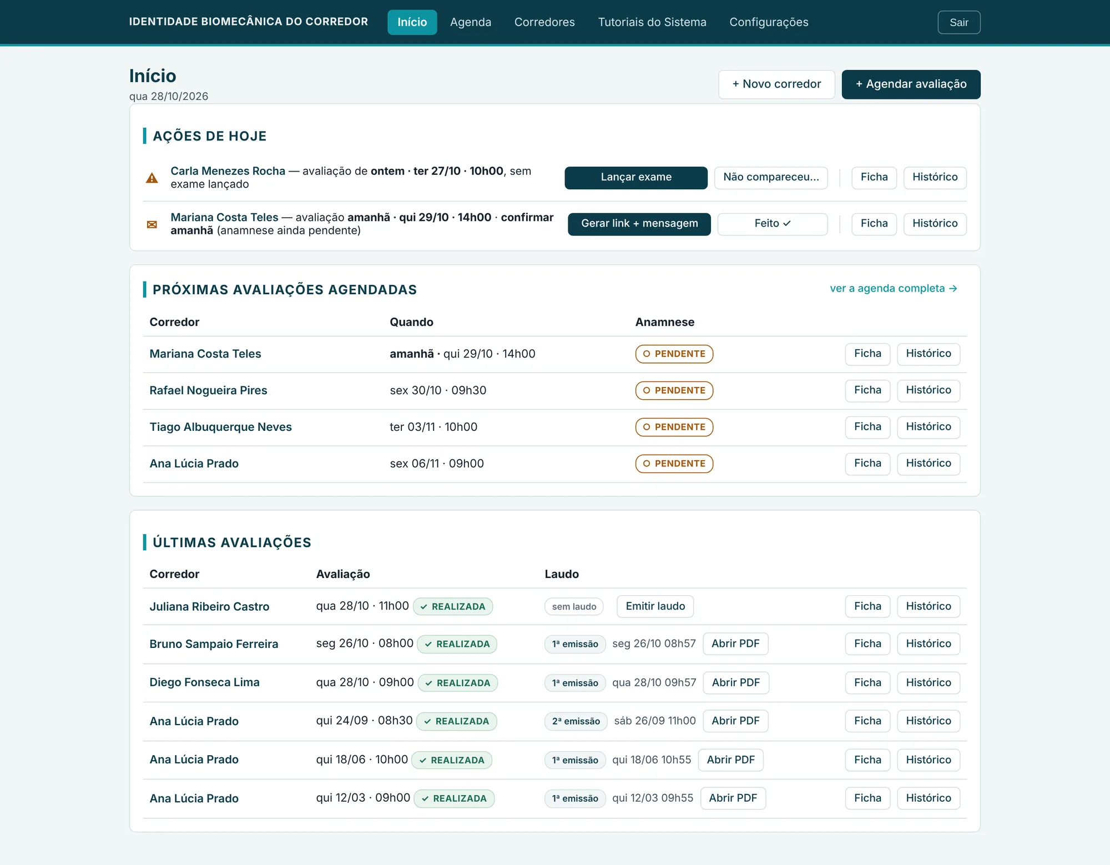Viewport: 1110px width, 865px height.
Task: Open Mariana Costa Teles in Próximas Avaliações
Action: [x=205, y=354]
